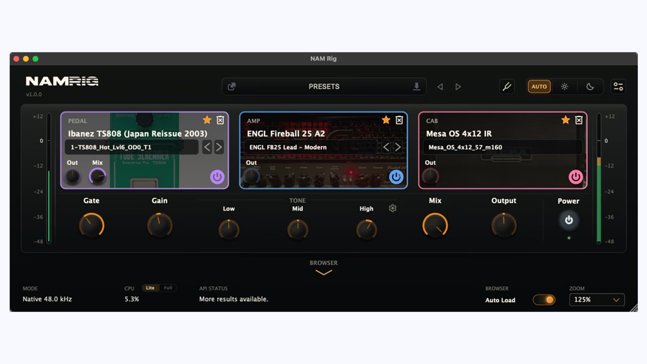The height and width of the screenshot is (364, 647).
Task: Set CPU mode to Lite
Action: coord(150,288)
